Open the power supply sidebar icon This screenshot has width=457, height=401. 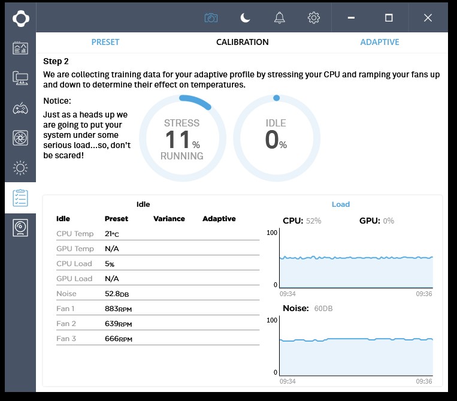point(20,228)
